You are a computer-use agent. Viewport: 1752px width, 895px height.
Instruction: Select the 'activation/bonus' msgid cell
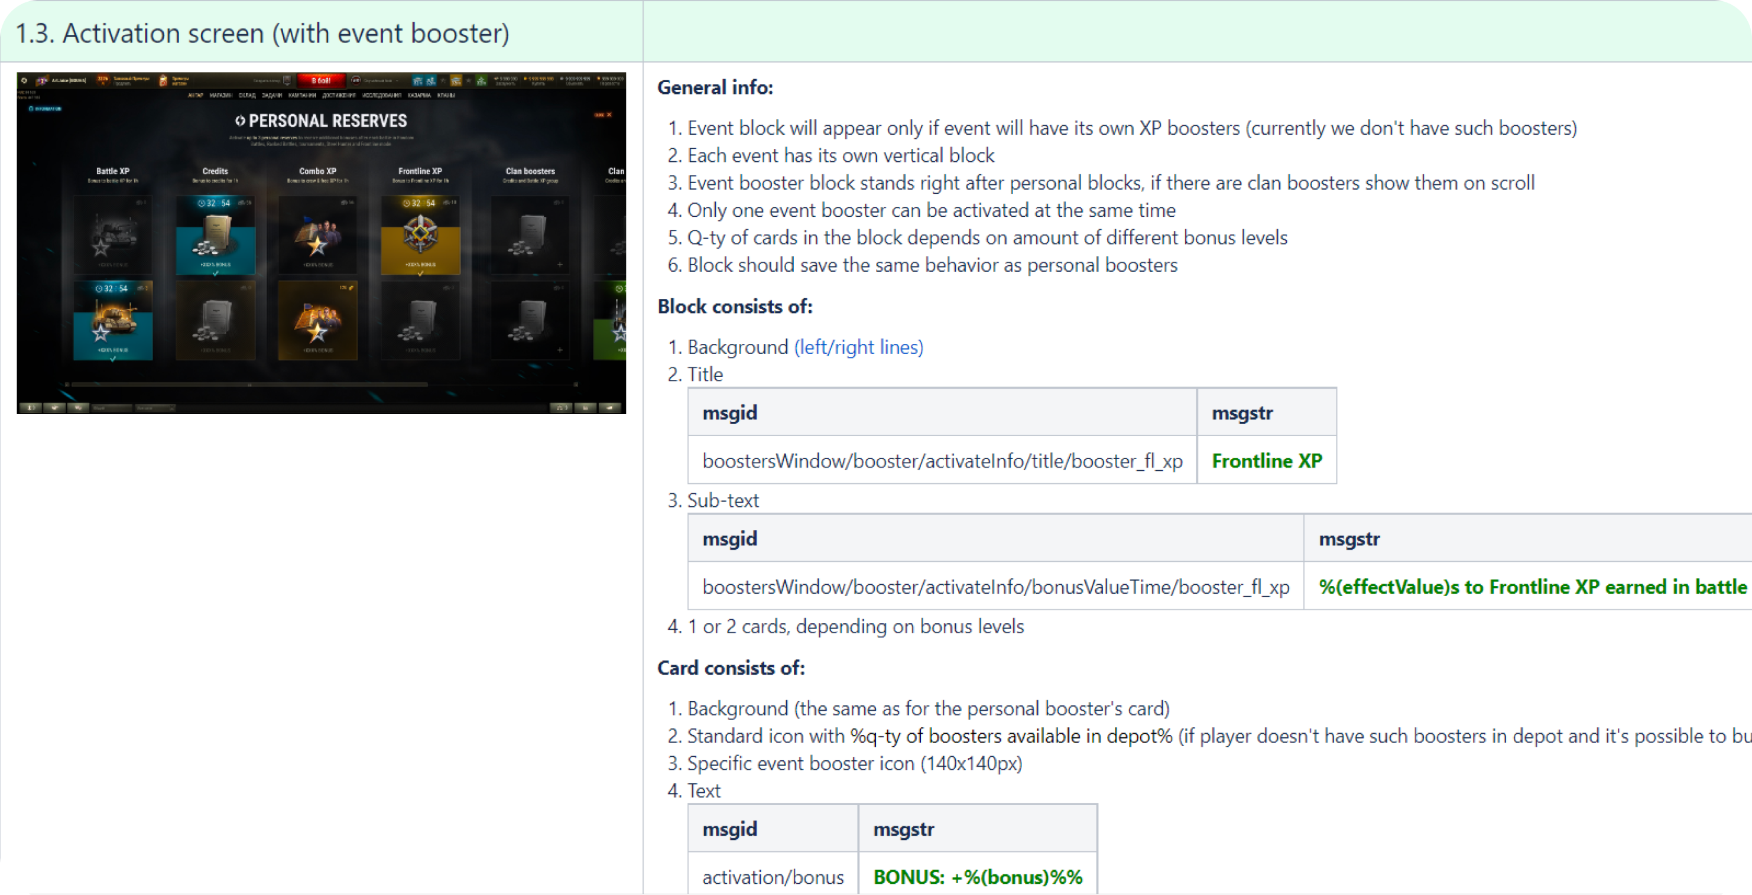[773, 877]
